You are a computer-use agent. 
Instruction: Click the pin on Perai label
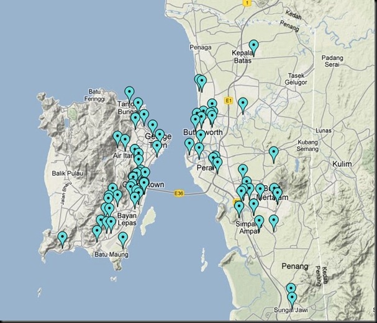[217, 165]
